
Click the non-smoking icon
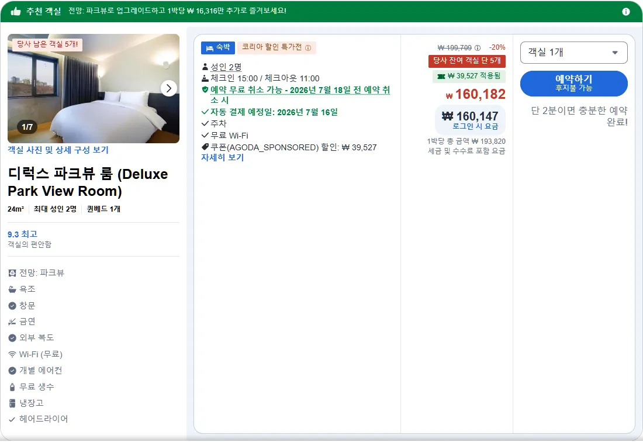click(x=12, y=322)
